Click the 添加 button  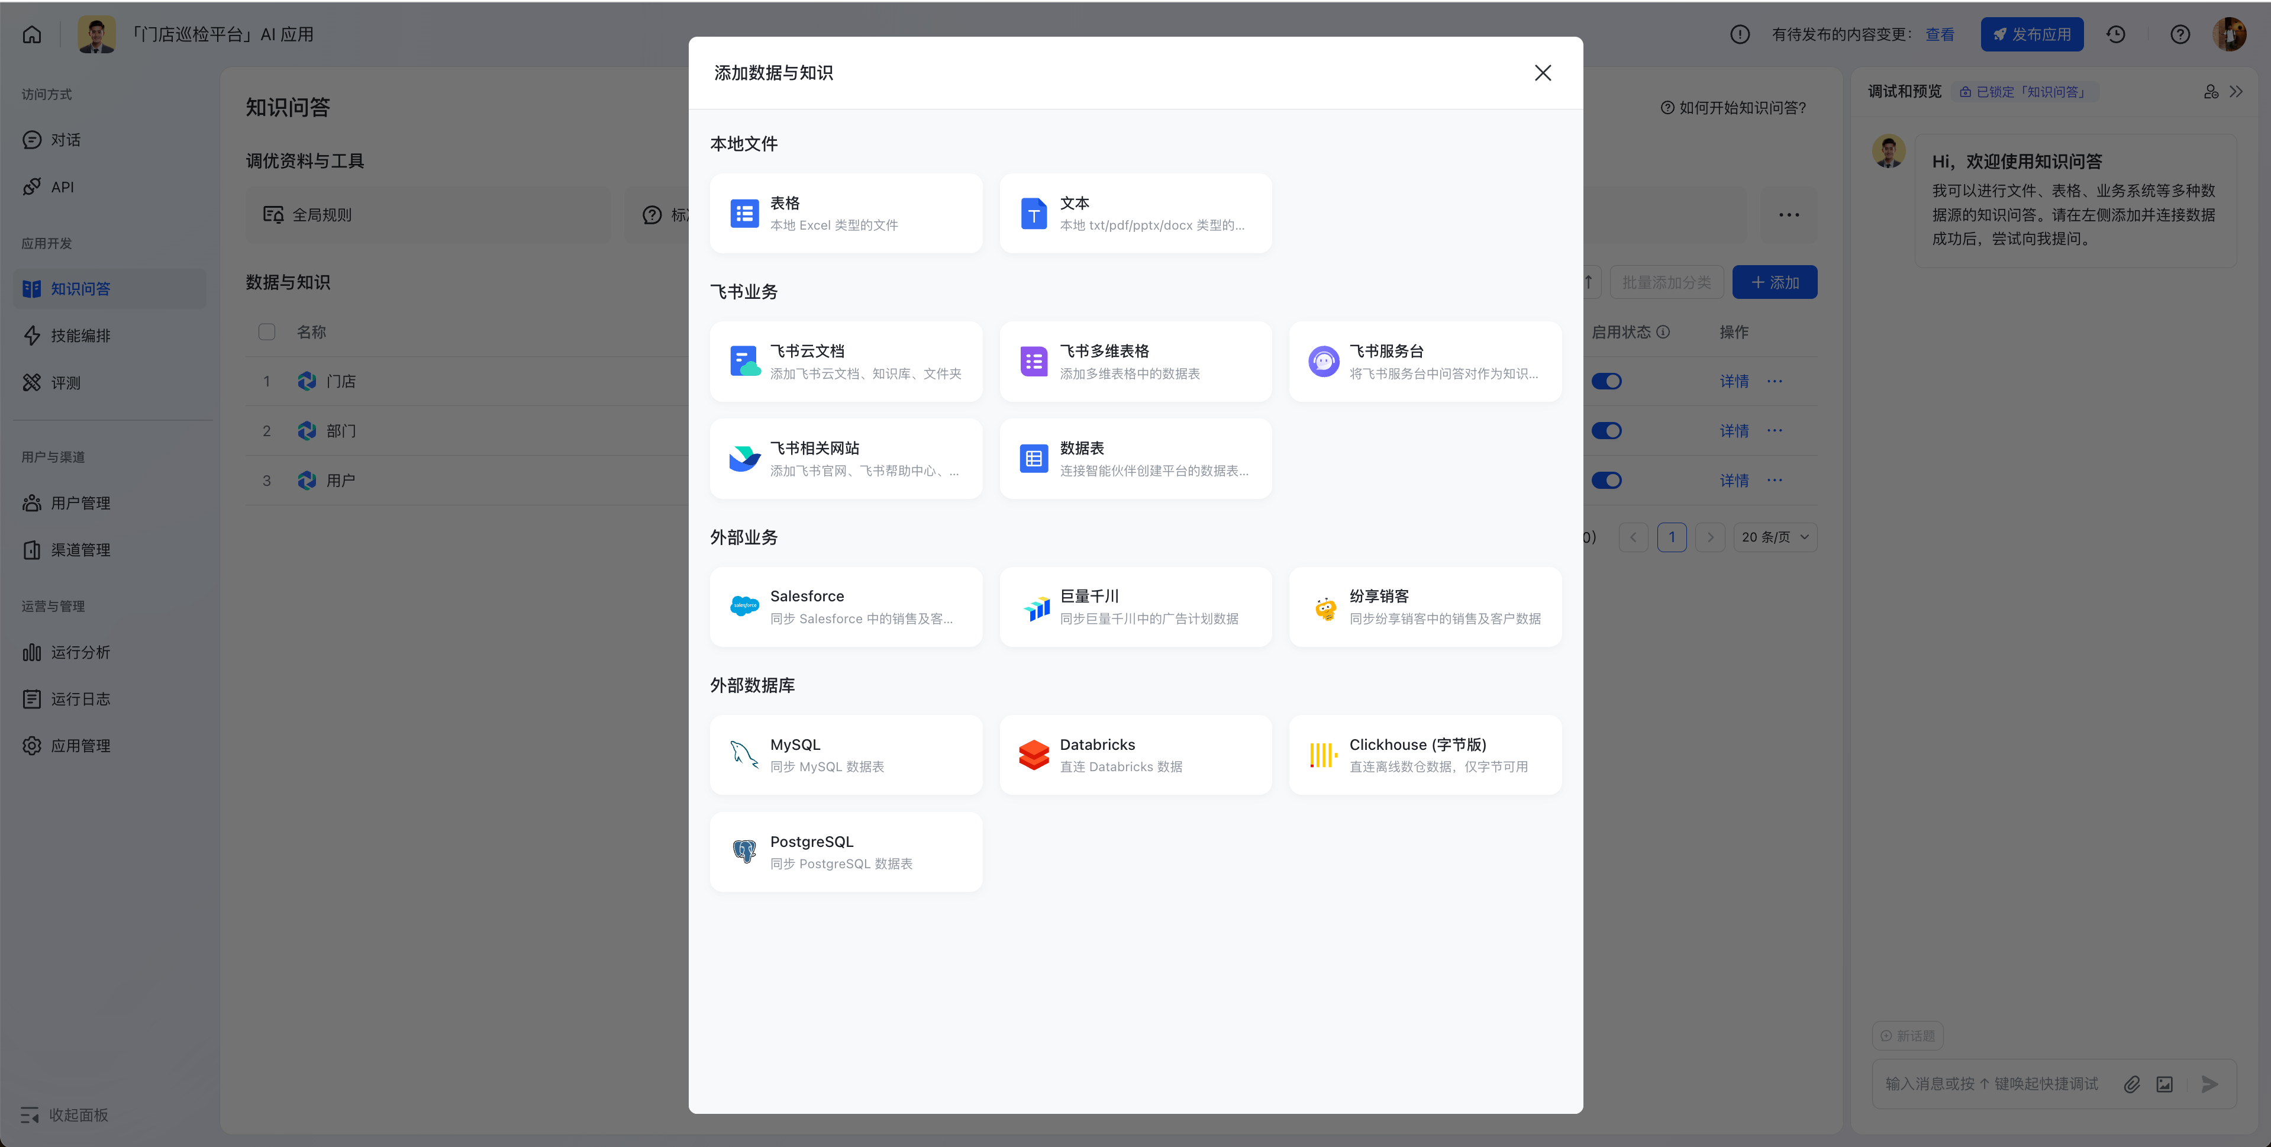(x=1774, y=282)
